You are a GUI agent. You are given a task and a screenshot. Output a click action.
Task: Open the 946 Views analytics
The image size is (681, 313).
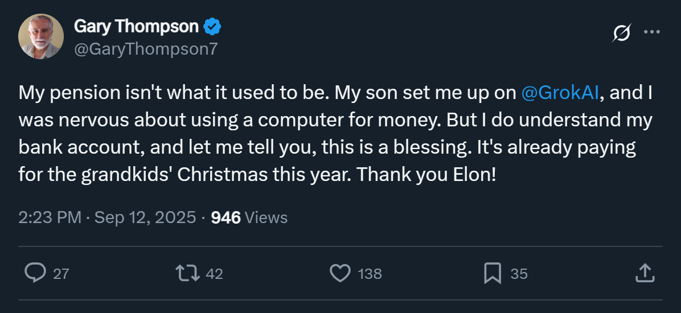click(x=249, y=217)
